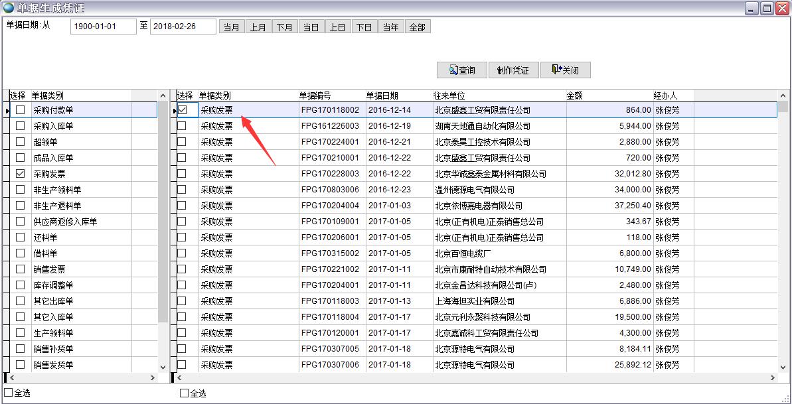Click the 制作凭证 button
Viewport: 792px width, 404px height.
coord(513,70)
